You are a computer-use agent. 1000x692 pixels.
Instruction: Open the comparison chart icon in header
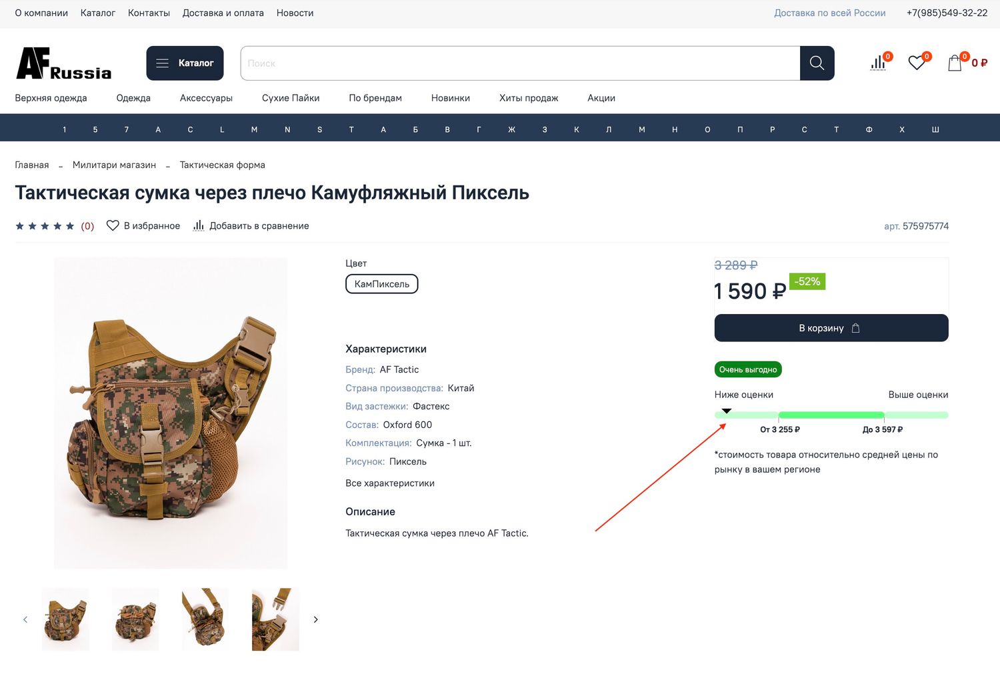(878, 63)
